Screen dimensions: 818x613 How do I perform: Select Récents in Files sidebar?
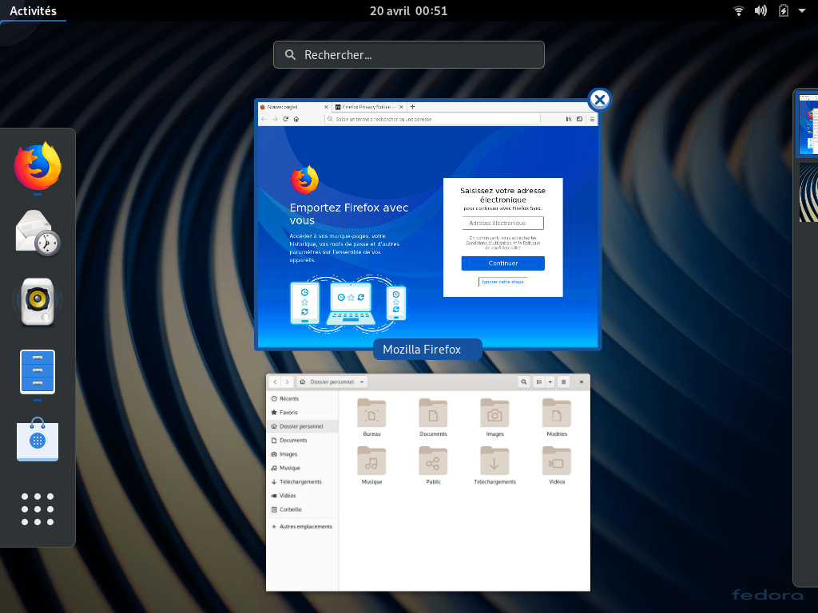[x=302, y=399]
